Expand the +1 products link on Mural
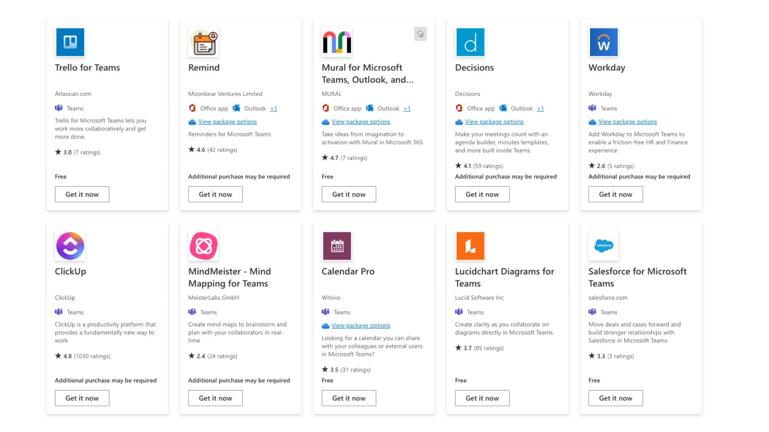This screenshot has width=769, height=432. (407, 108)
